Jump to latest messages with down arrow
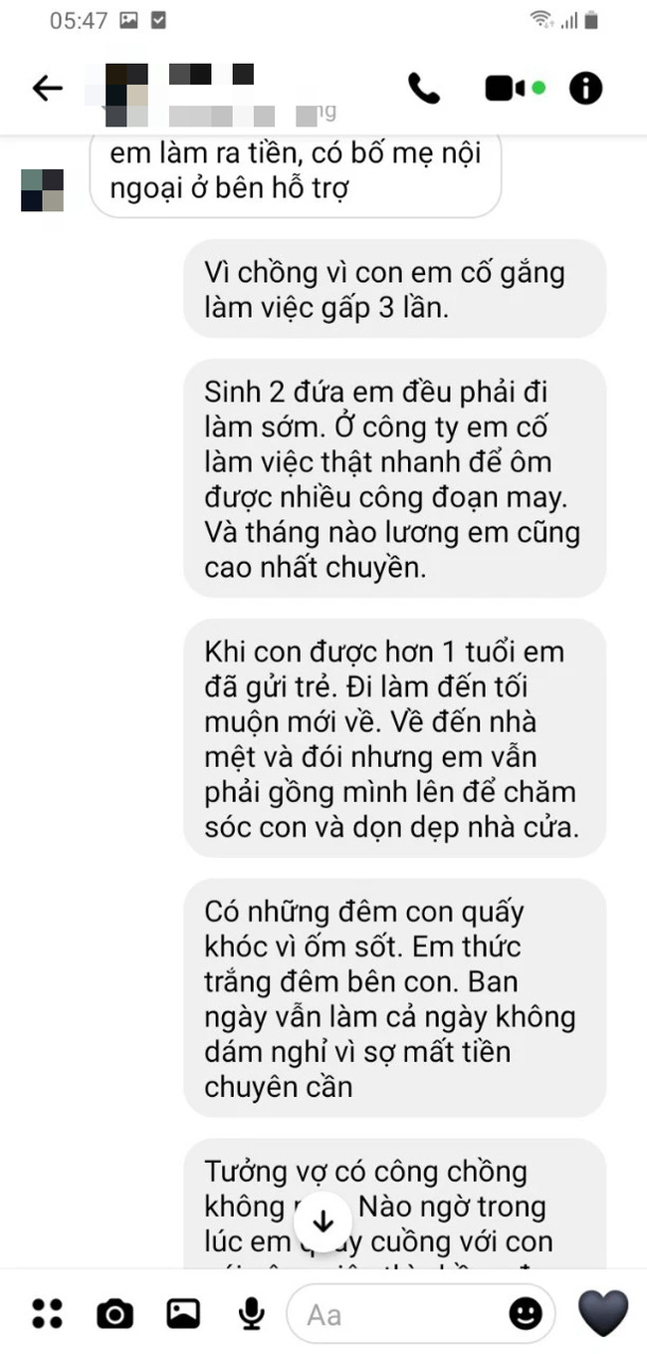 (x=323, y=1220)
